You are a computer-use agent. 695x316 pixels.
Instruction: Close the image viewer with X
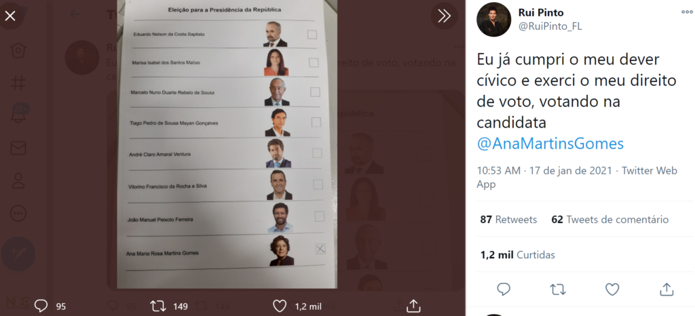[10, 16]
